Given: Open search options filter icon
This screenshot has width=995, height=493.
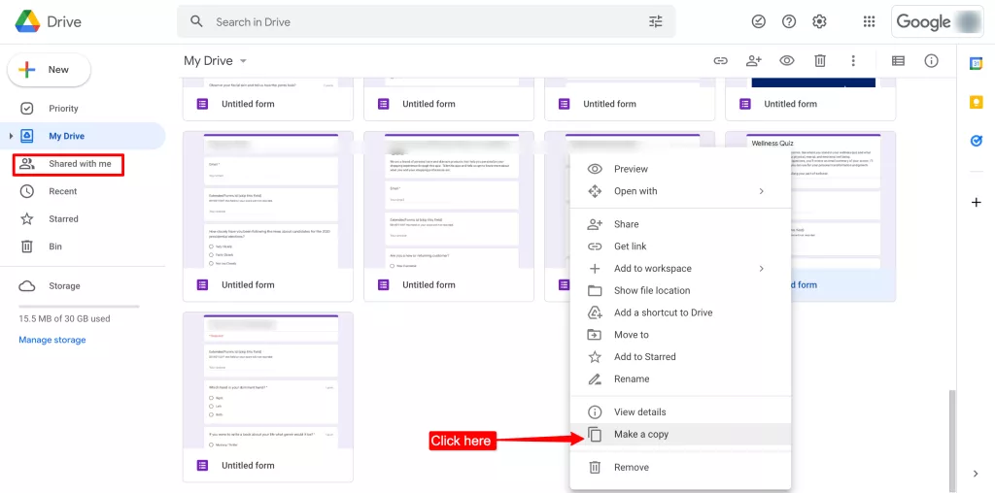Looking at the screenshot, I should (656, 21).
